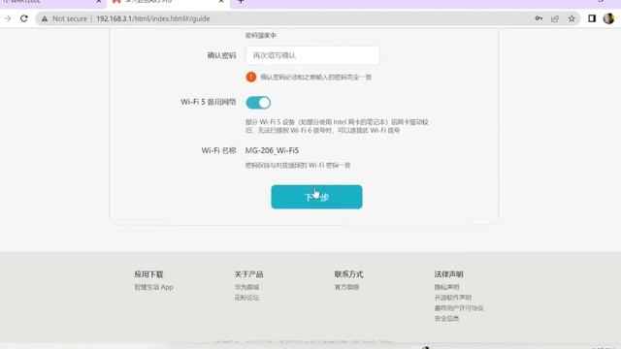The width and height of the screenshot is (621, 349).
Task: Open 安全信息 security information link
Action: click(446, 318)
